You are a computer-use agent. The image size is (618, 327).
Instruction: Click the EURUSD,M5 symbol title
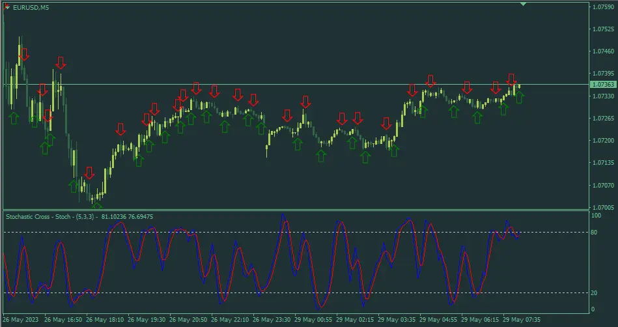pyautogui.click(x=31, y=7)
